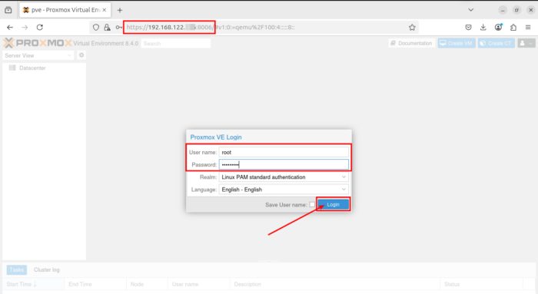The image size is (538, 294).
Task: Click the Create VM button
Action: click(x=457, y=43)
